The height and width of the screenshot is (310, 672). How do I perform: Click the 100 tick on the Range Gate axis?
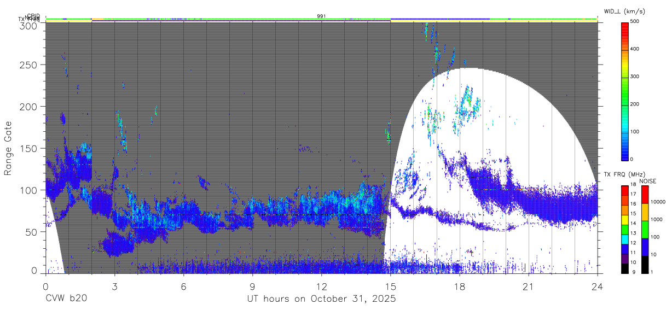click(28, 190)
